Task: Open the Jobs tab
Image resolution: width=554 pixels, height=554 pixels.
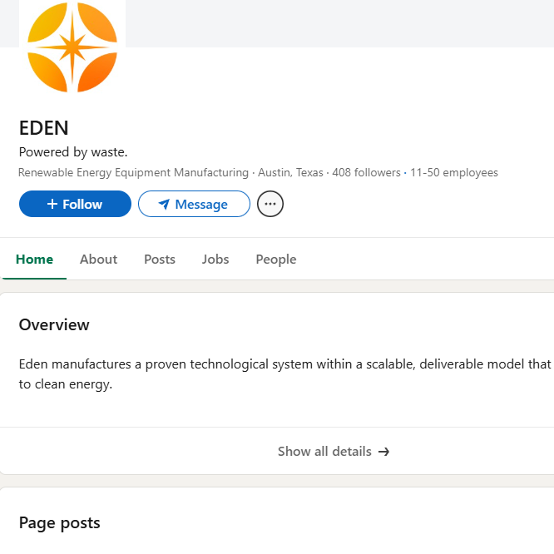Action: point(215,260)
